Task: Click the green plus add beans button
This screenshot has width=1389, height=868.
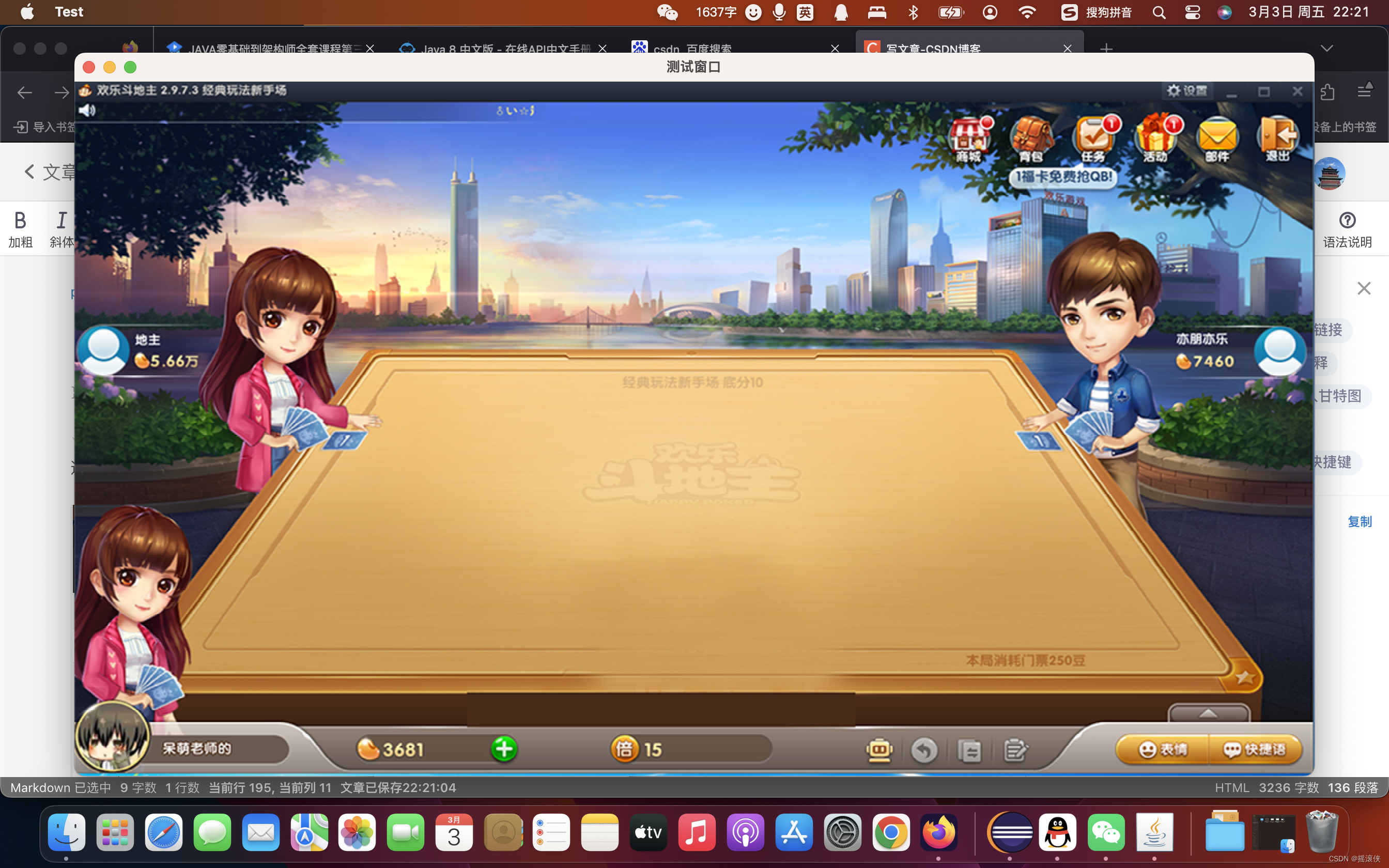Action: pos(504,749)
